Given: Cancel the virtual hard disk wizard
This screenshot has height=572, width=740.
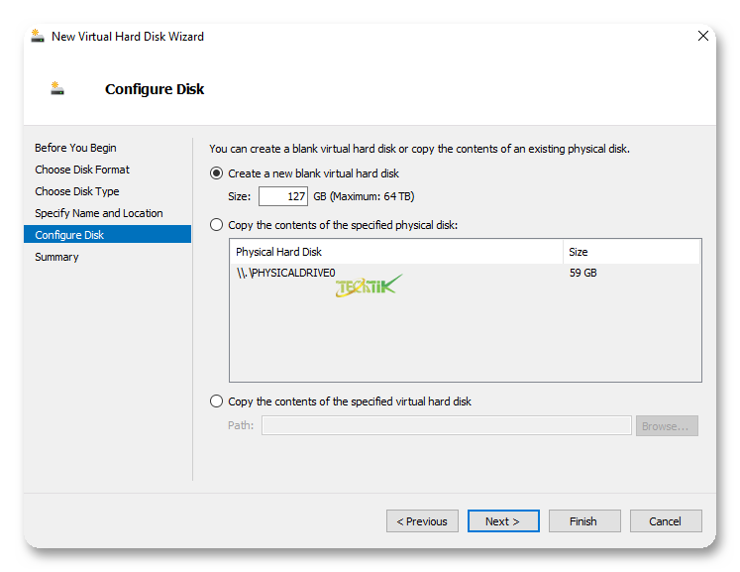Looking at the screenshot, I should 665,521.
